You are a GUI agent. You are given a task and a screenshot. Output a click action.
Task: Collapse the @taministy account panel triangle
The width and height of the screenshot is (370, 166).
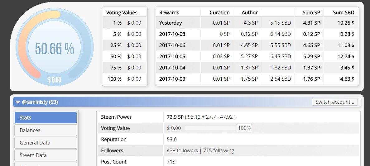(18, 102)
